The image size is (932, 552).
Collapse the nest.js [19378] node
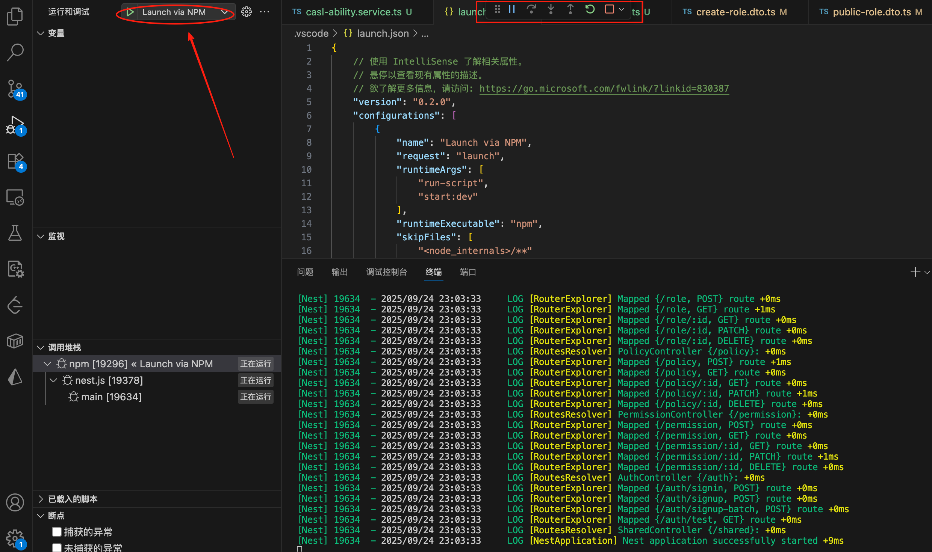pyautogui.click(x=53, y=380)
